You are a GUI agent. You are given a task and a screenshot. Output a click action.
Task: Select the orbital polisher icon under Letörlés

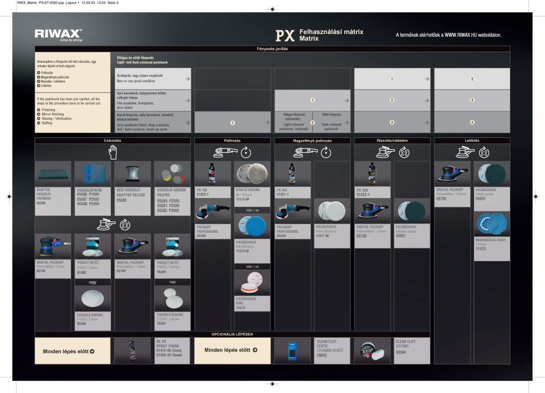point(465,152)
